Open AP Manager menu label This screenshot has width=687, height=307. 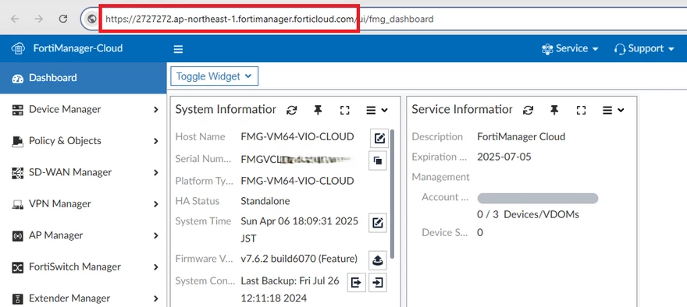point(56,235)
